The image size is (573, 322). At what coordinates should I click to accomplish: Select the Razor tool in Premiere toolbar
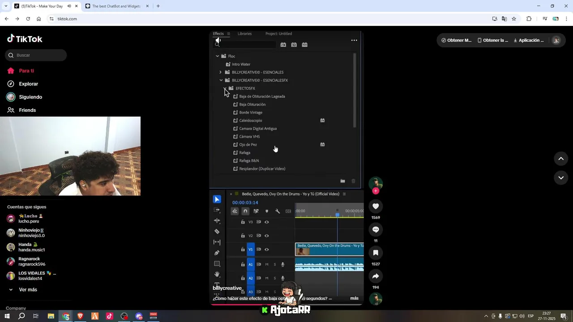217,231
